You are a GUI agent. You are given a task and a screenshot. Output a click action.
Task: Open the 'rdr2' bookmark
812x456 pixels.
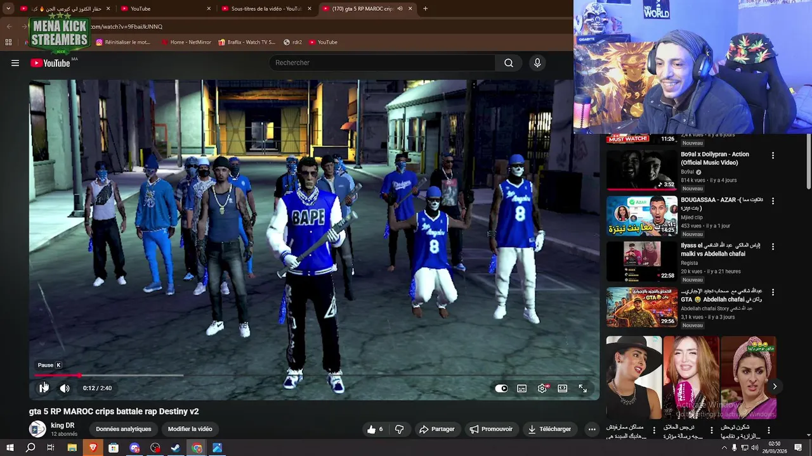292,42
